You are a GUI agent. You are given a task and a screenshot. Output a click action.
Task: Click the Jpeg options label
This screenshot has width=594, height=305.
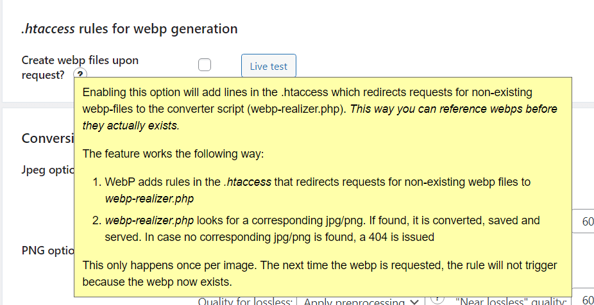[47, 170]
